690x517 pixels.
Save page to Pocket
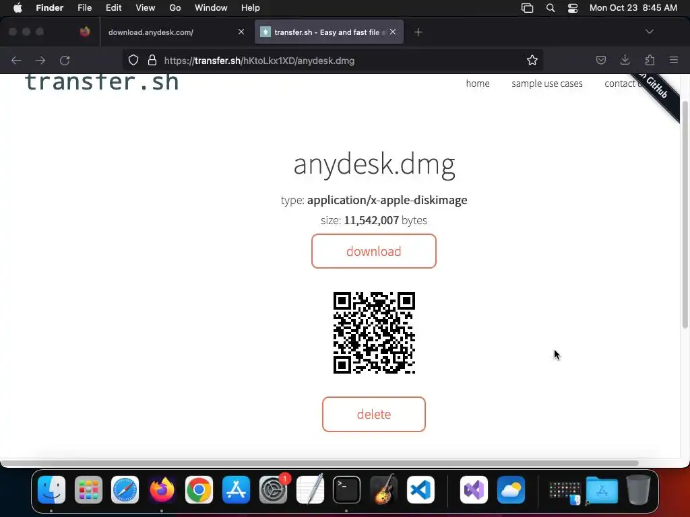click(x=600, y=60)
